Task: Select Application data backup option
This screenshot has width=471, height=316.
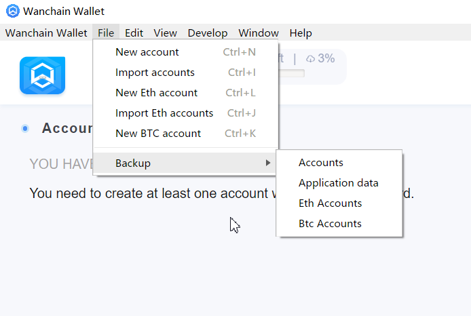Action: point(339,183)
